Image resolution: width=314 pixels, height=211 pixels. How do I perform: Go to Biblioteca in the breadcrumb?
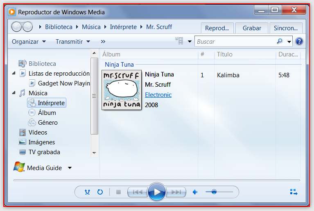point(59,27)
